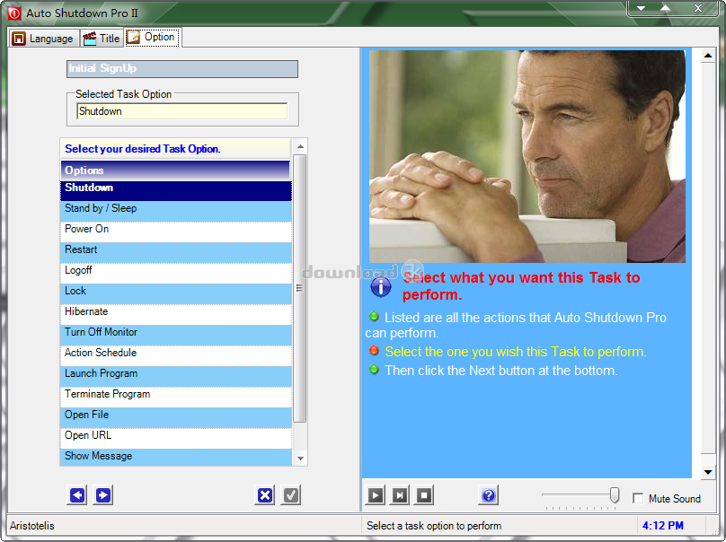726x542 pixels.
Task: Switch to the Title tab
Action: [x=102, y=39]
